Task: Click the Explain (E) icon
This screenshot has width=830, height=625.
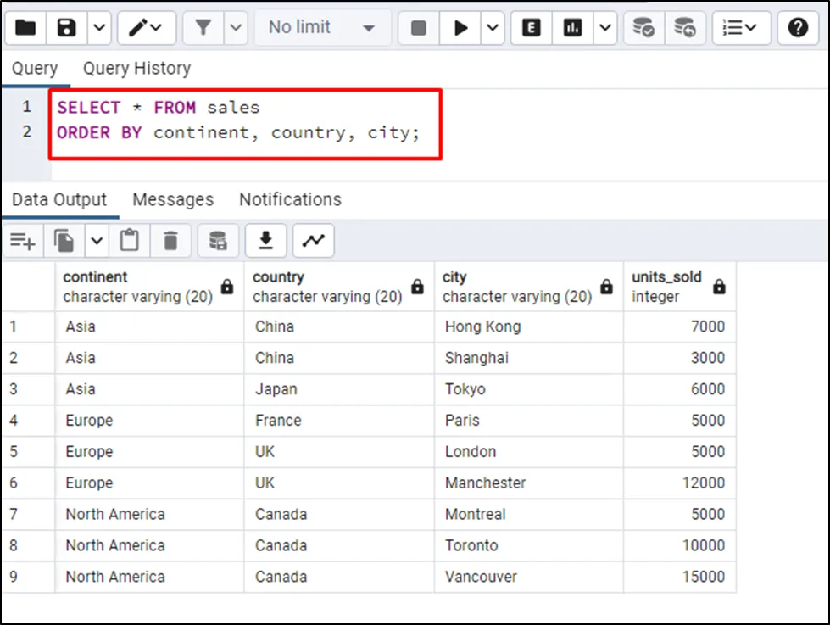Action: point(532,28)
